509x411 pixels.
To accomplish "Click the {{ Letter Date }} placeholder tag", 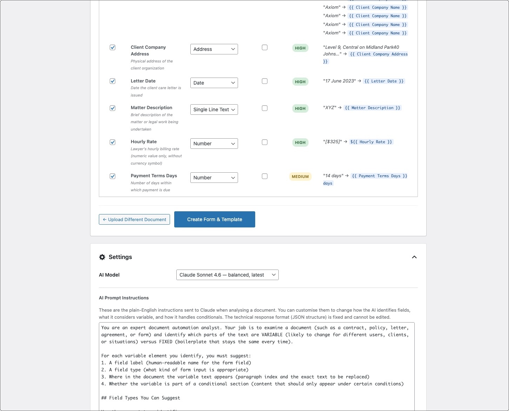I will (x=384, y=81).
